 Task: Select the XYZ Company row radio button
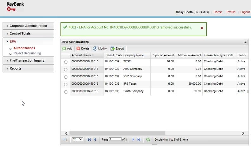click(66, 77)
